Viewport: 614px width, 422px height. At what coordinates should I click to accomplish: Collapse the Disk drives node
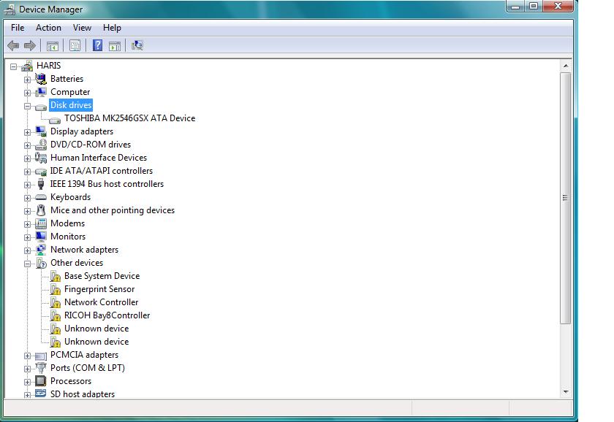point(28,106)
